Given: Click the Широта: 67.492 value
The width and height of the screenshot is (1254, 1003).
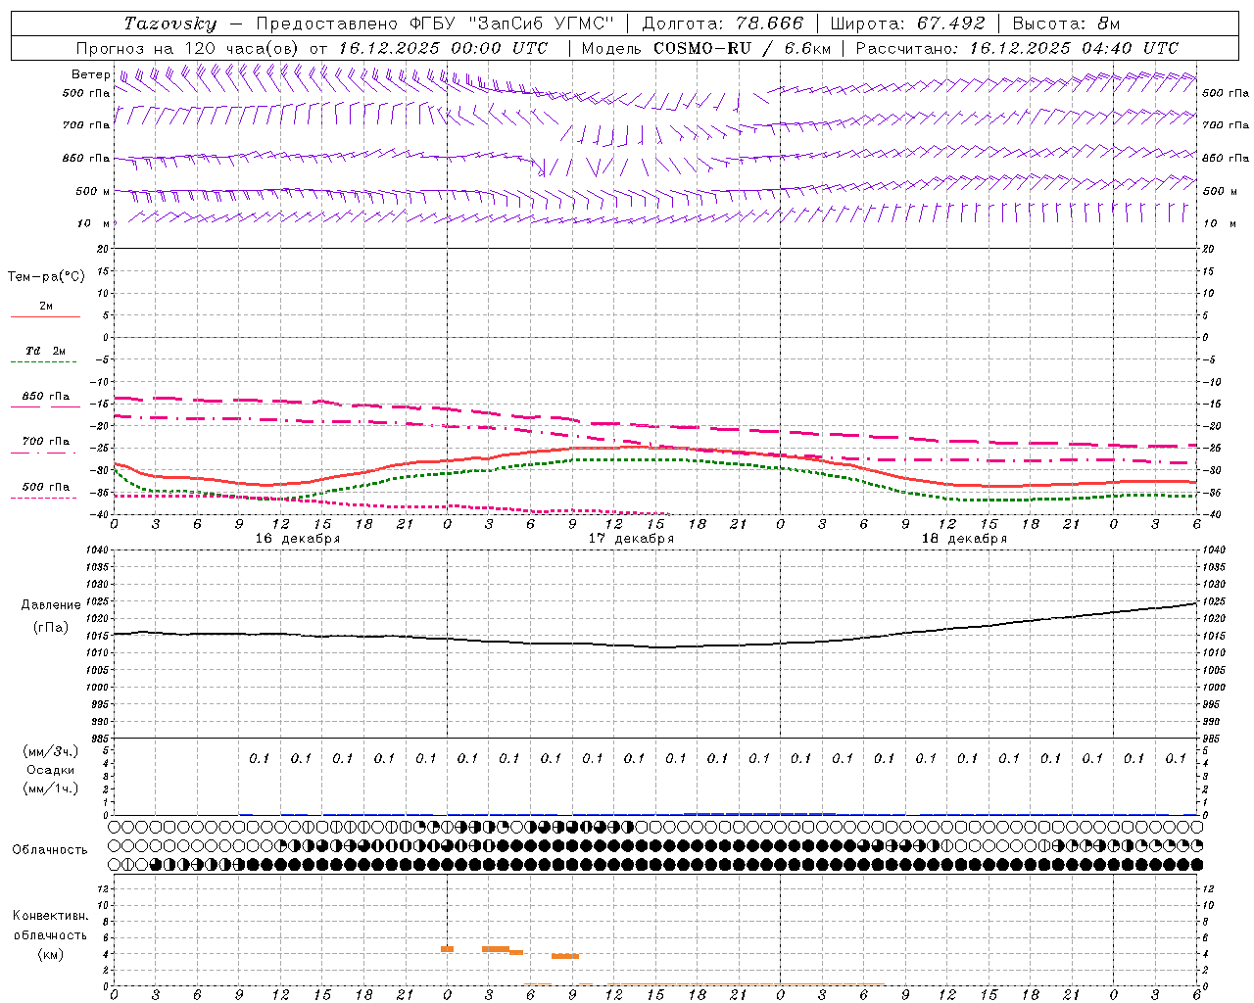Looking at the screenshot, I should click(x=907, y=24).
